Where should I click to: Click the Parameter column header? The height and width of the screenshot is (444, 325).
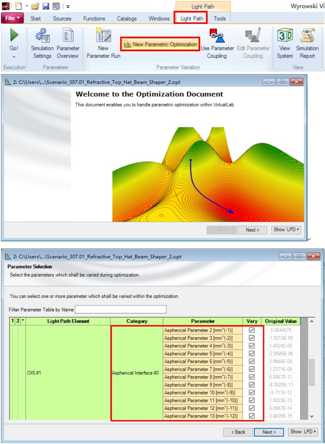point(203,321)
